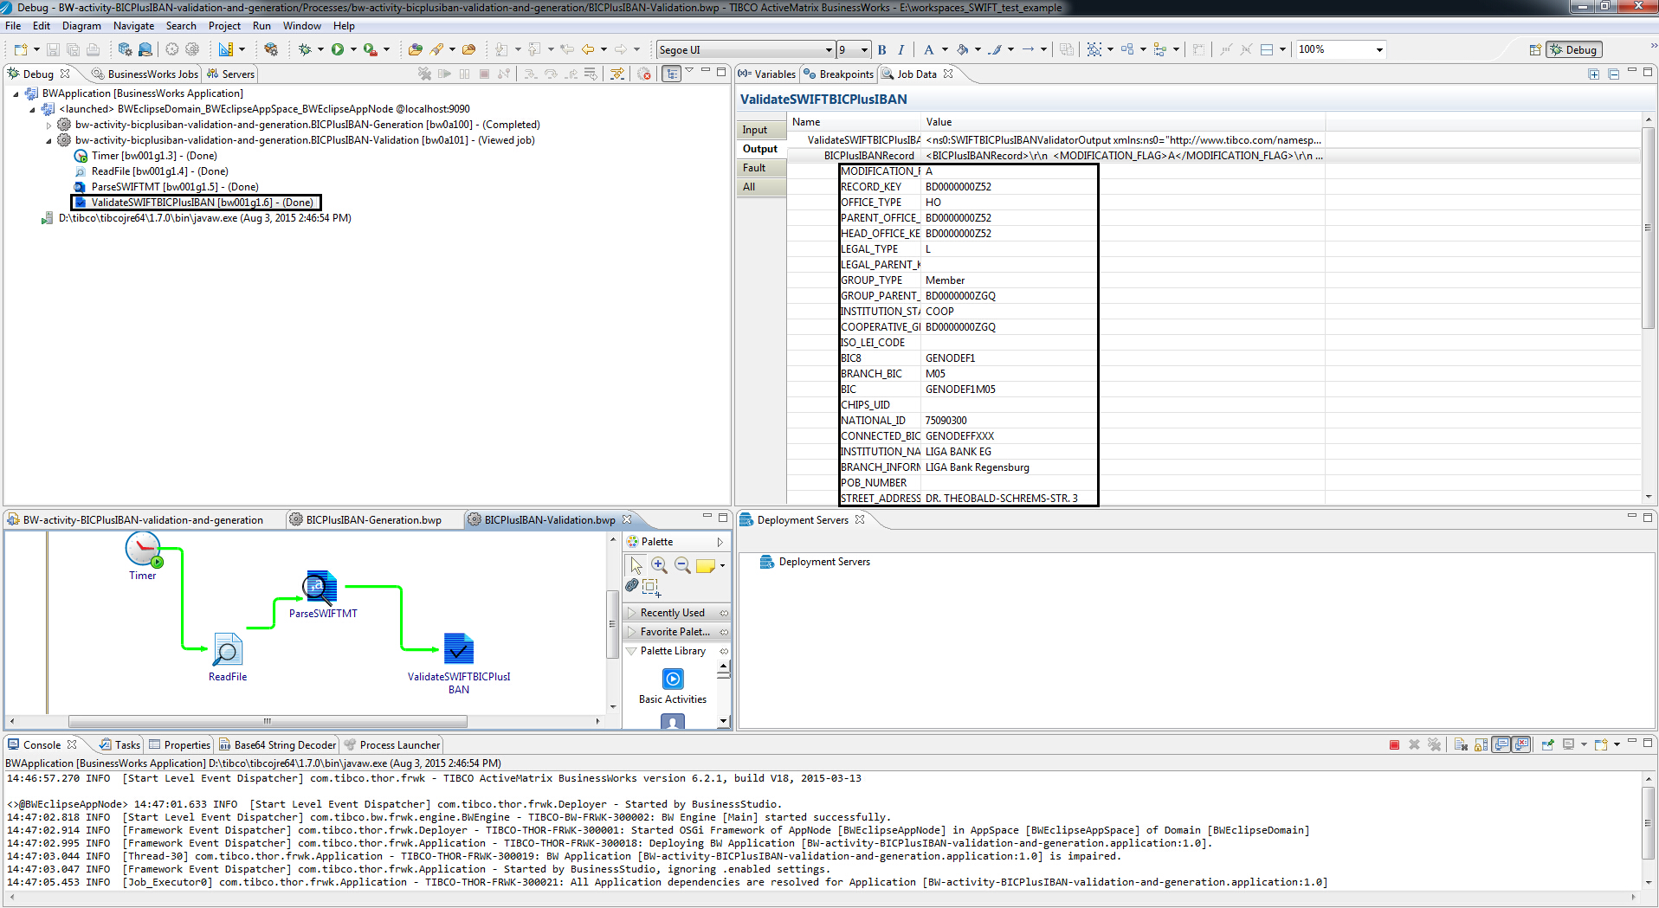Click the Debug bug toolbar button
This screenshot has height=908, width=1659.
305,49
